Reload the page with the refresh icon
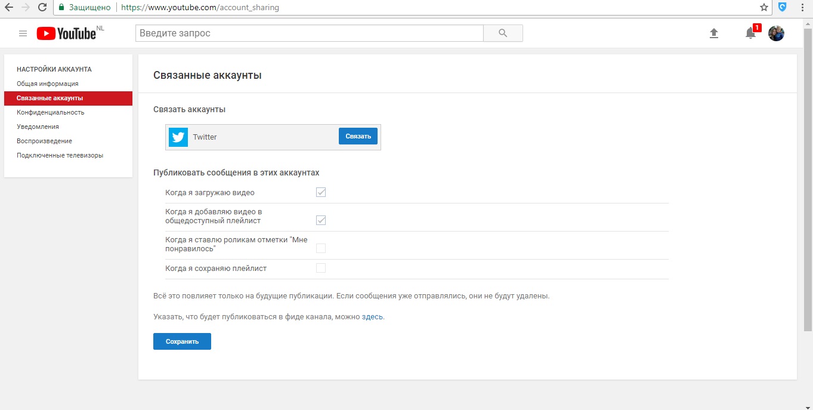Screen dimensions: 813x410 (42, 7)
